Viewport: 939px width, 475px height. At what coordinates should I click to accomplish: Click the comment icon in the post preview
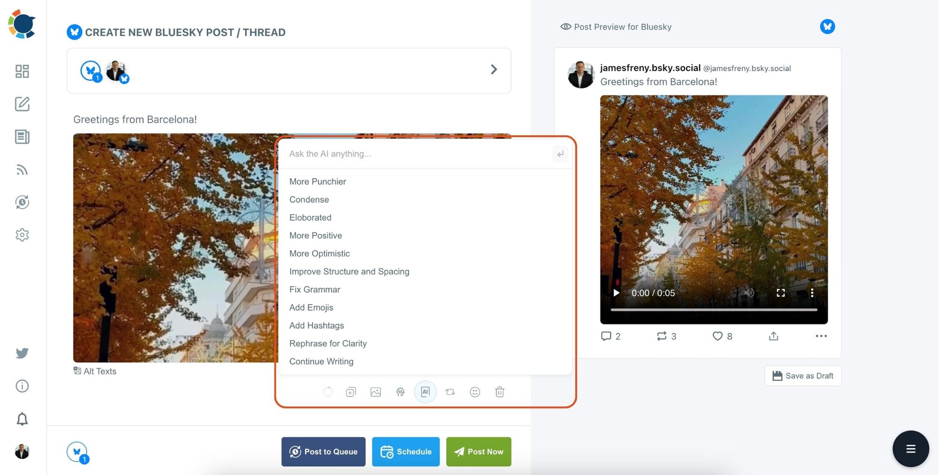pyautogui.click(x=606, y=336)
